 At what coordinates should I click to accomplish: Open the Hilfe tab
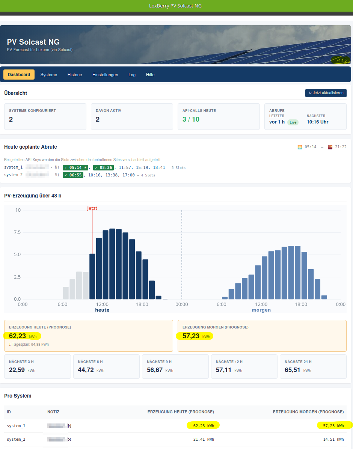(x=150, y=75)
